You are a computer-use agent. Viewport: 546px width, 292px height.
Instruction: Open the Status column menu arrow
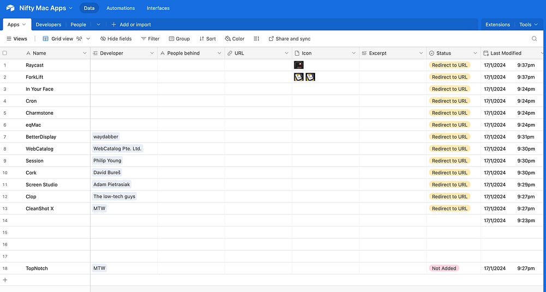coord(475,53)
